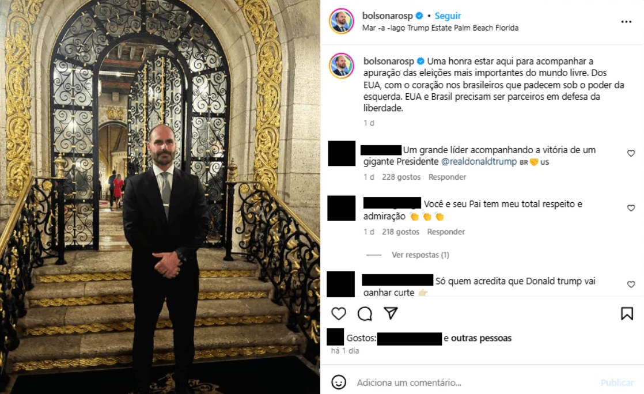644x394 pixels.
Task: Open bolsonarosp username in caption
Action: (389, 61)
